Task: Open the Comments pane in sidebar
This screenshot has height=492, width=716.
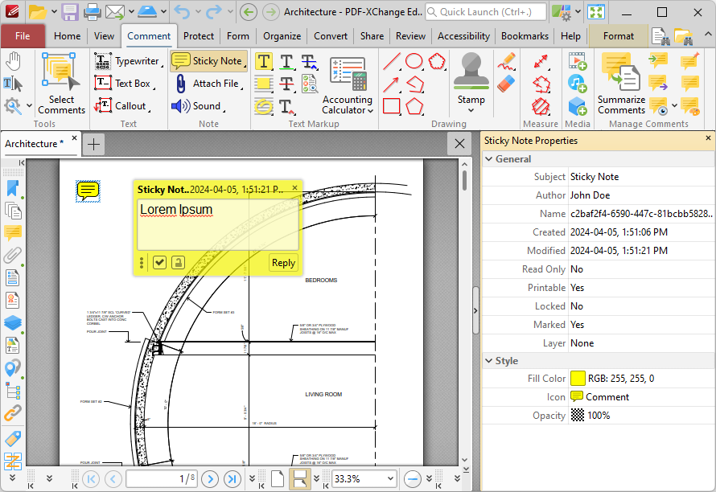Action: click(13, 233)
